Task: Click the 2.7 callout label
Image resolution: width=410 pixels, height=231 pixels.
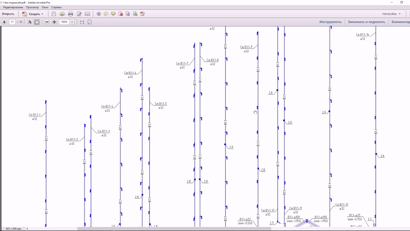Action: coord(272,223)
